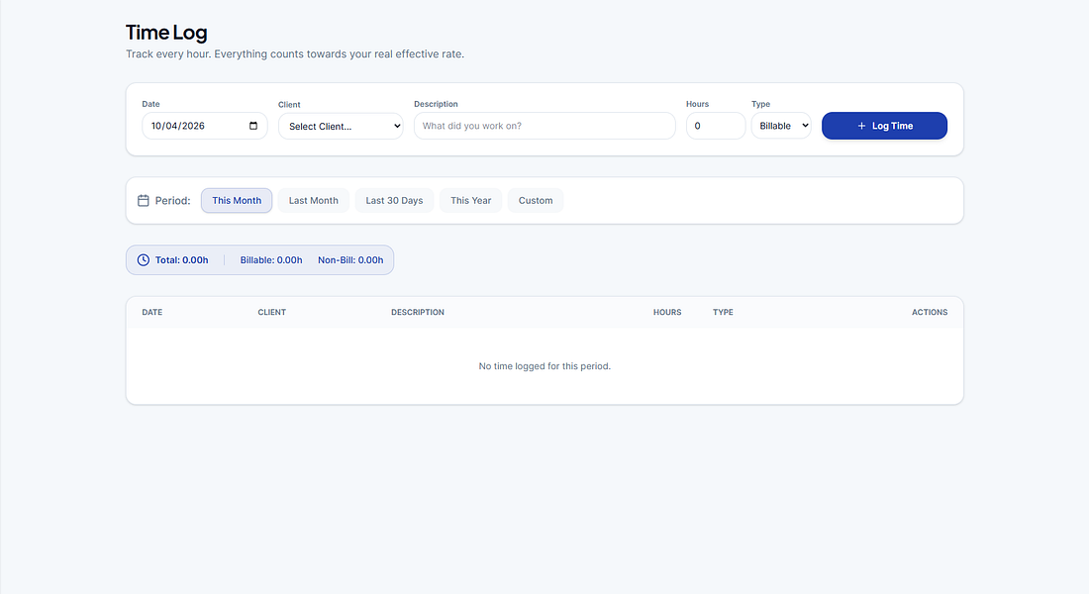
Task: Focus the Description text field
Action: click(x=544, y=126)
